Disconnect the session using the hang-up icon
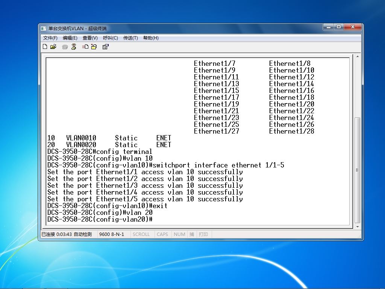The image size is (385, 289). [74, 47]
